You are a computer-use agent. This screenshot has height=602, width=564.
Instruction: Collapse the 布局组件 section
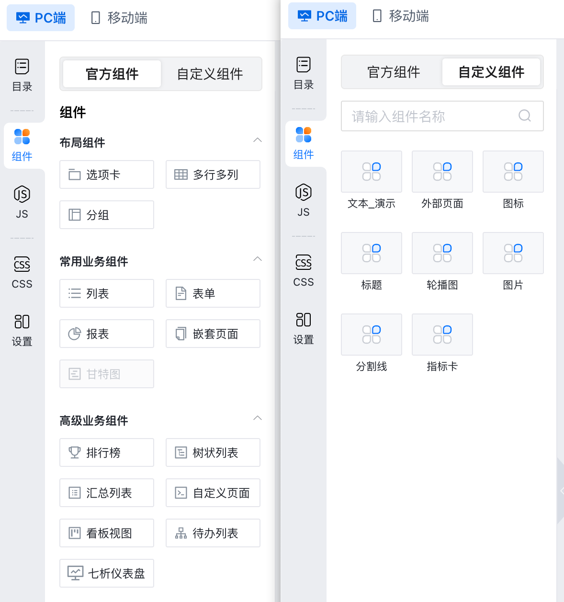point(258,140)
